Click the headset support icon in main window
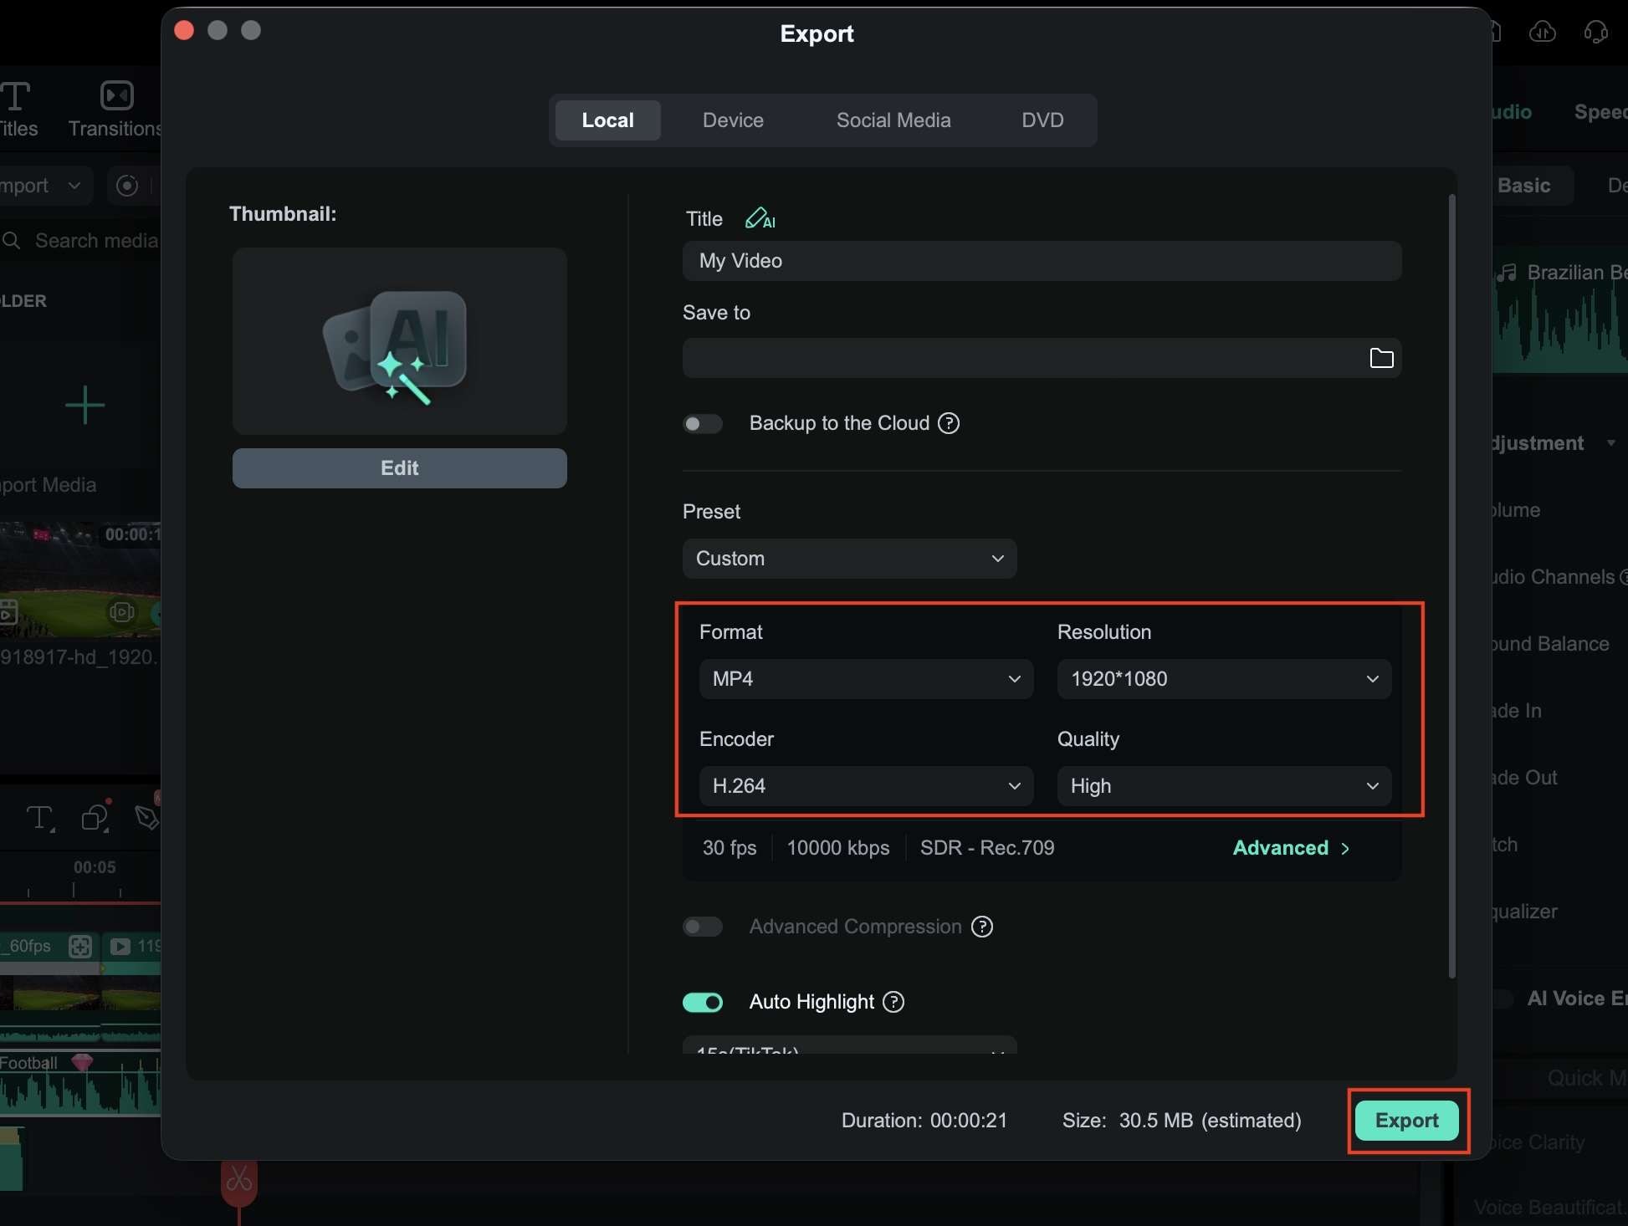This screenshot has height=1226, width=1628. (x=1595, y=33)
